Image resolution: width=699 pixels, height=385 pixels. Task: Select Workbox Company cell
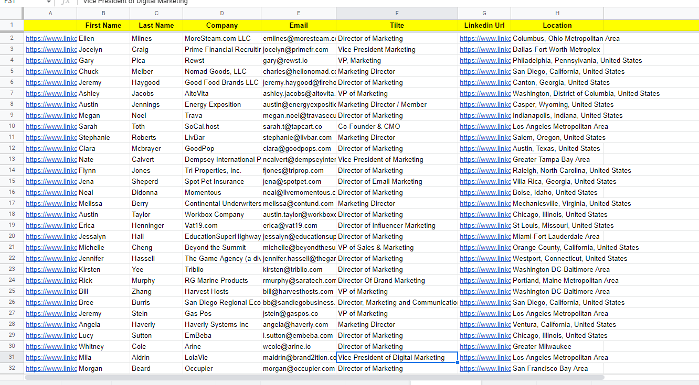click(222, 214)
